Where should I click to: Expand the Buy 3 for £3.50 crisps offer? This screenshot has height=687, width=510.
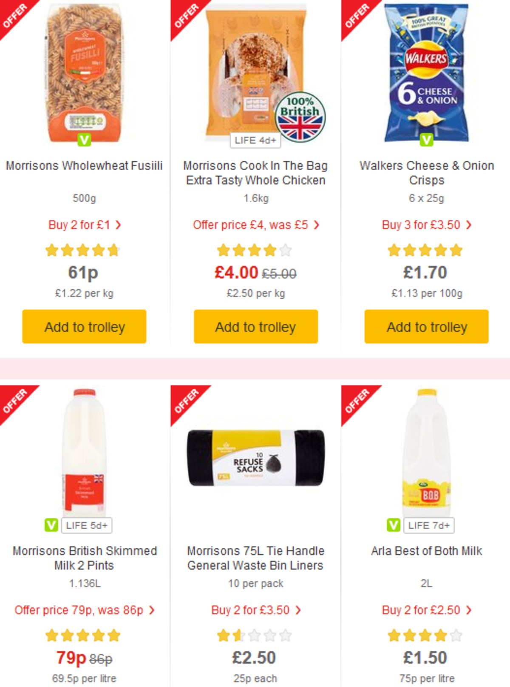coord(425,225)
